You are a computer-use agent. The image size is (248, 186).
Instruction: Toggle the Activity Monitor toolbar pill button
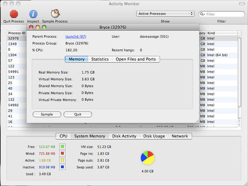coord(242,4)
